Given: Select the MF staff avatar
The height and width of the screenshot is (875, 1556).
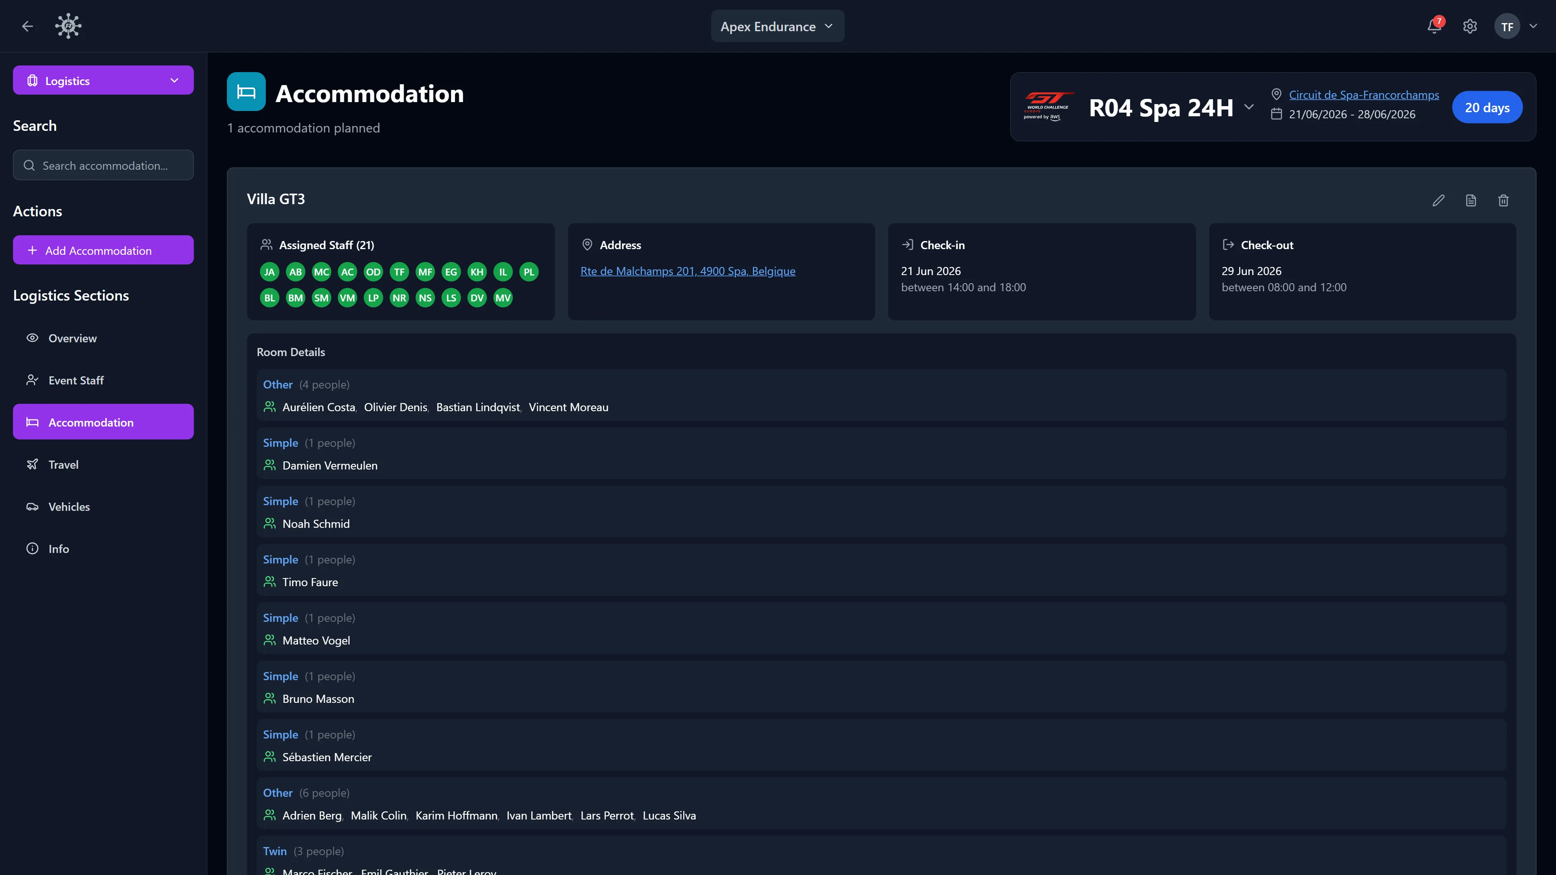Looking at the screenshot, I should (425, 272).
